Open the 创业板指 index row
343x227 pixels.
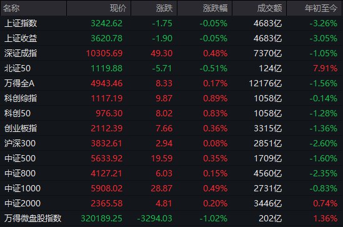171,128
